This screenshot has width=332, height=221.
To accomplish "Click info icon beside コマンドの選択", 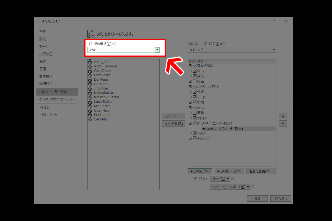I will 115,44.
